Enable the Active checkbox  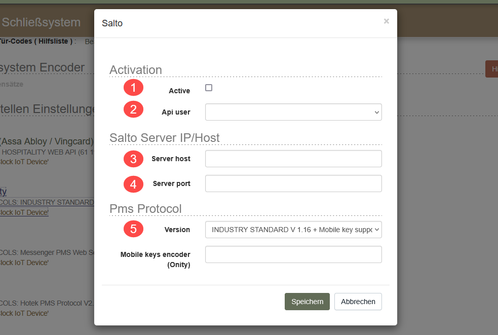click(209, 88)
